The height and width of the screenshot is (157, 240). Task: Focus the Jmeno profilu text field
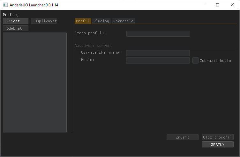click(158, 34)
